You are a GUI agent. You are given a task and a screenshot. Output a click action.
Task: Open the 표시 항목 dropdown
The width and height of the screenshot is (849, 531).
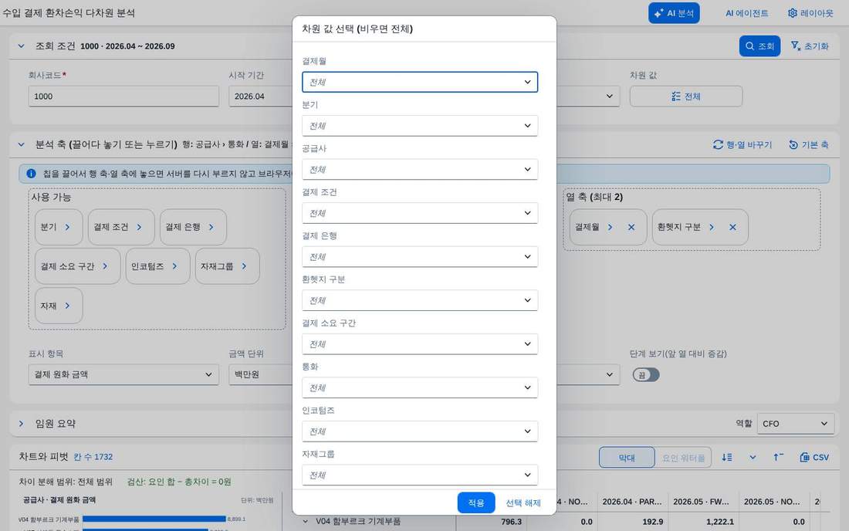point(123,374)
